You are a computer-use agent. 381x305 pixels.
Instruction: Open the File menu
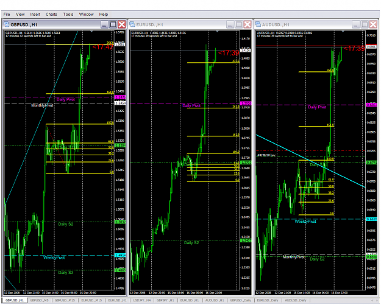point(7,15)
